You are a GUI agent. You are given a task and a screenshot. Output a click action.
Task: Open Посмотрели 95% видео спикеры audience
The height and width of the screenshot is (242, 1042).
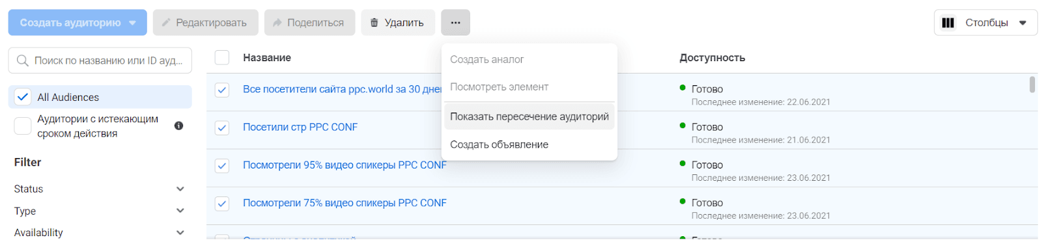pos(345,165)
